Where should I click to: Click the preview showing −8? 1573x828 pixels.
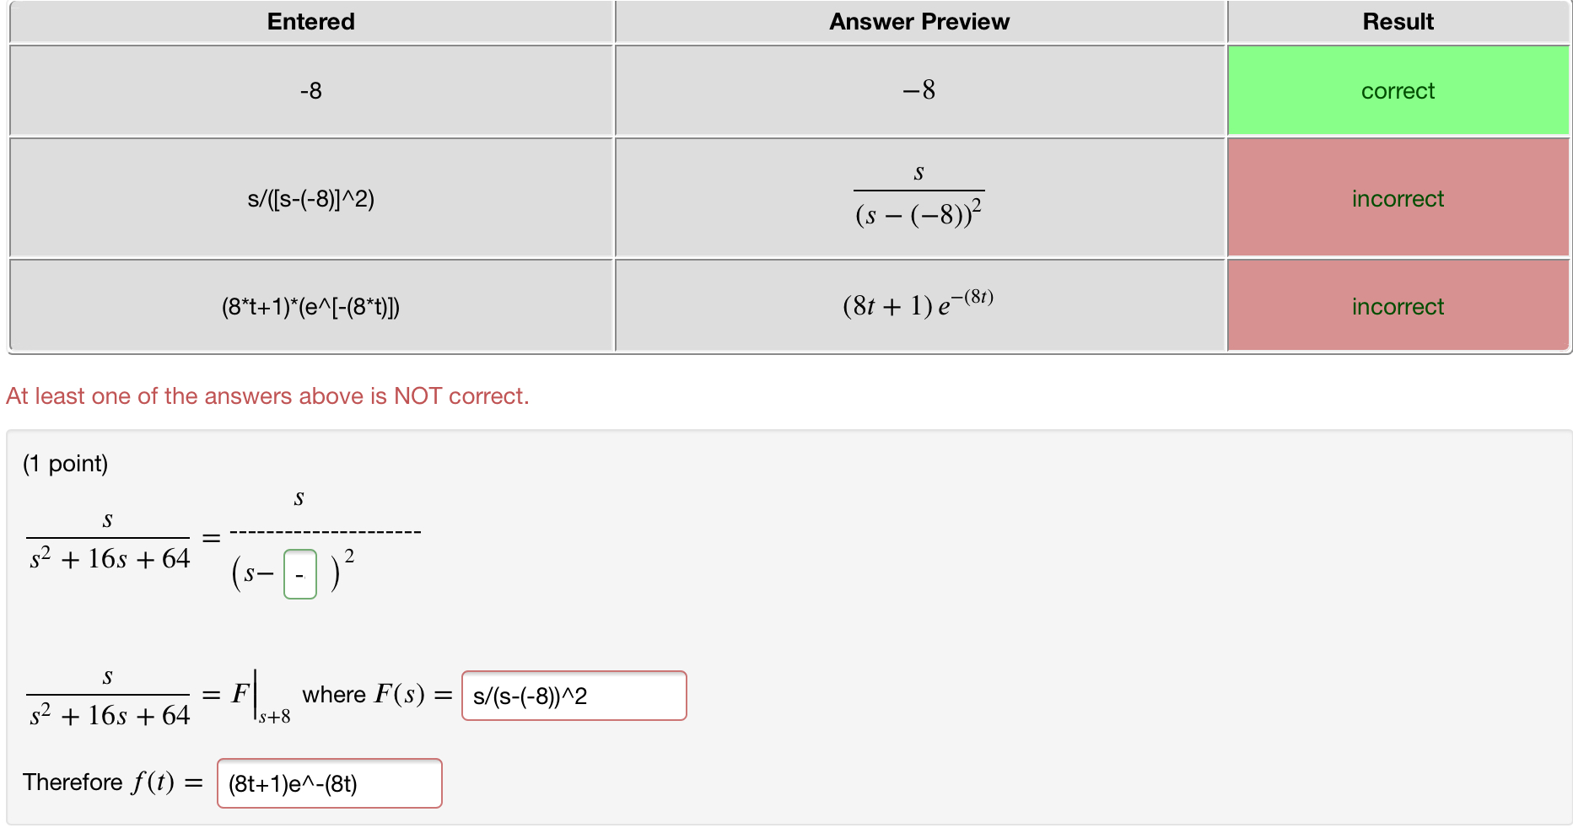(918, 90)
